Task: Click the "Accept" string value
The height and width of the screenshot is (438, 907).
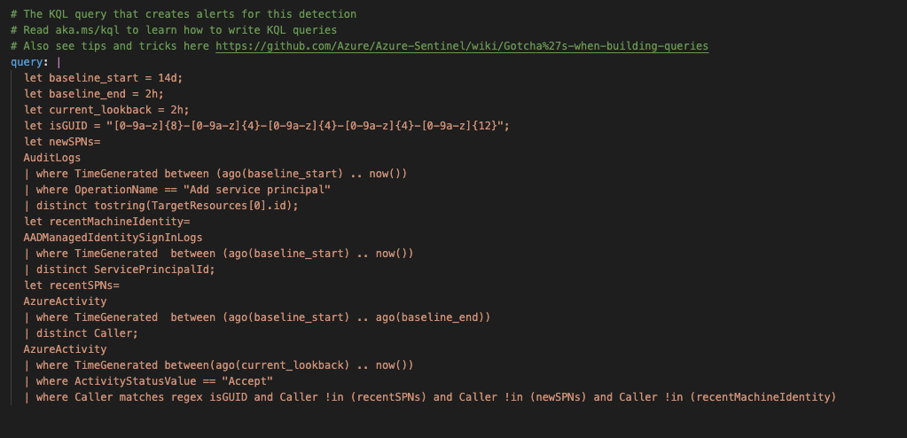Action: 247,381
